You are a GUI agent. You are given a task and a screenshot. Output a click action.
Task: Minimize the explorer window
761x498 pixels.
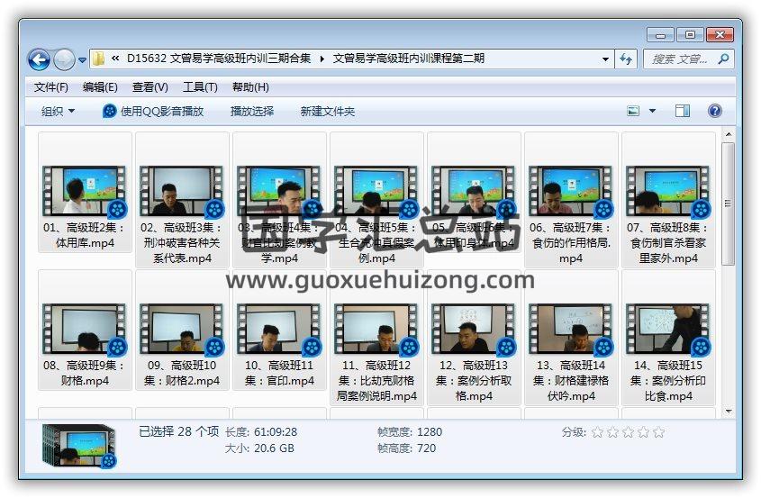(x=660, y=35)
